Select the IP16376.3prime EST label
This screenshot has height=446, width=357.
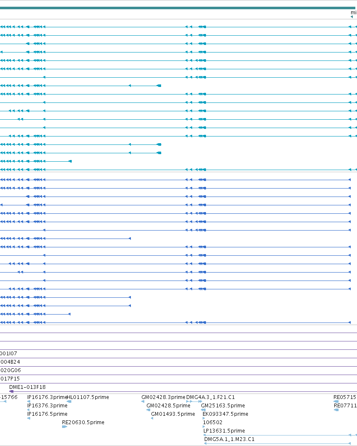coord(47,406)
